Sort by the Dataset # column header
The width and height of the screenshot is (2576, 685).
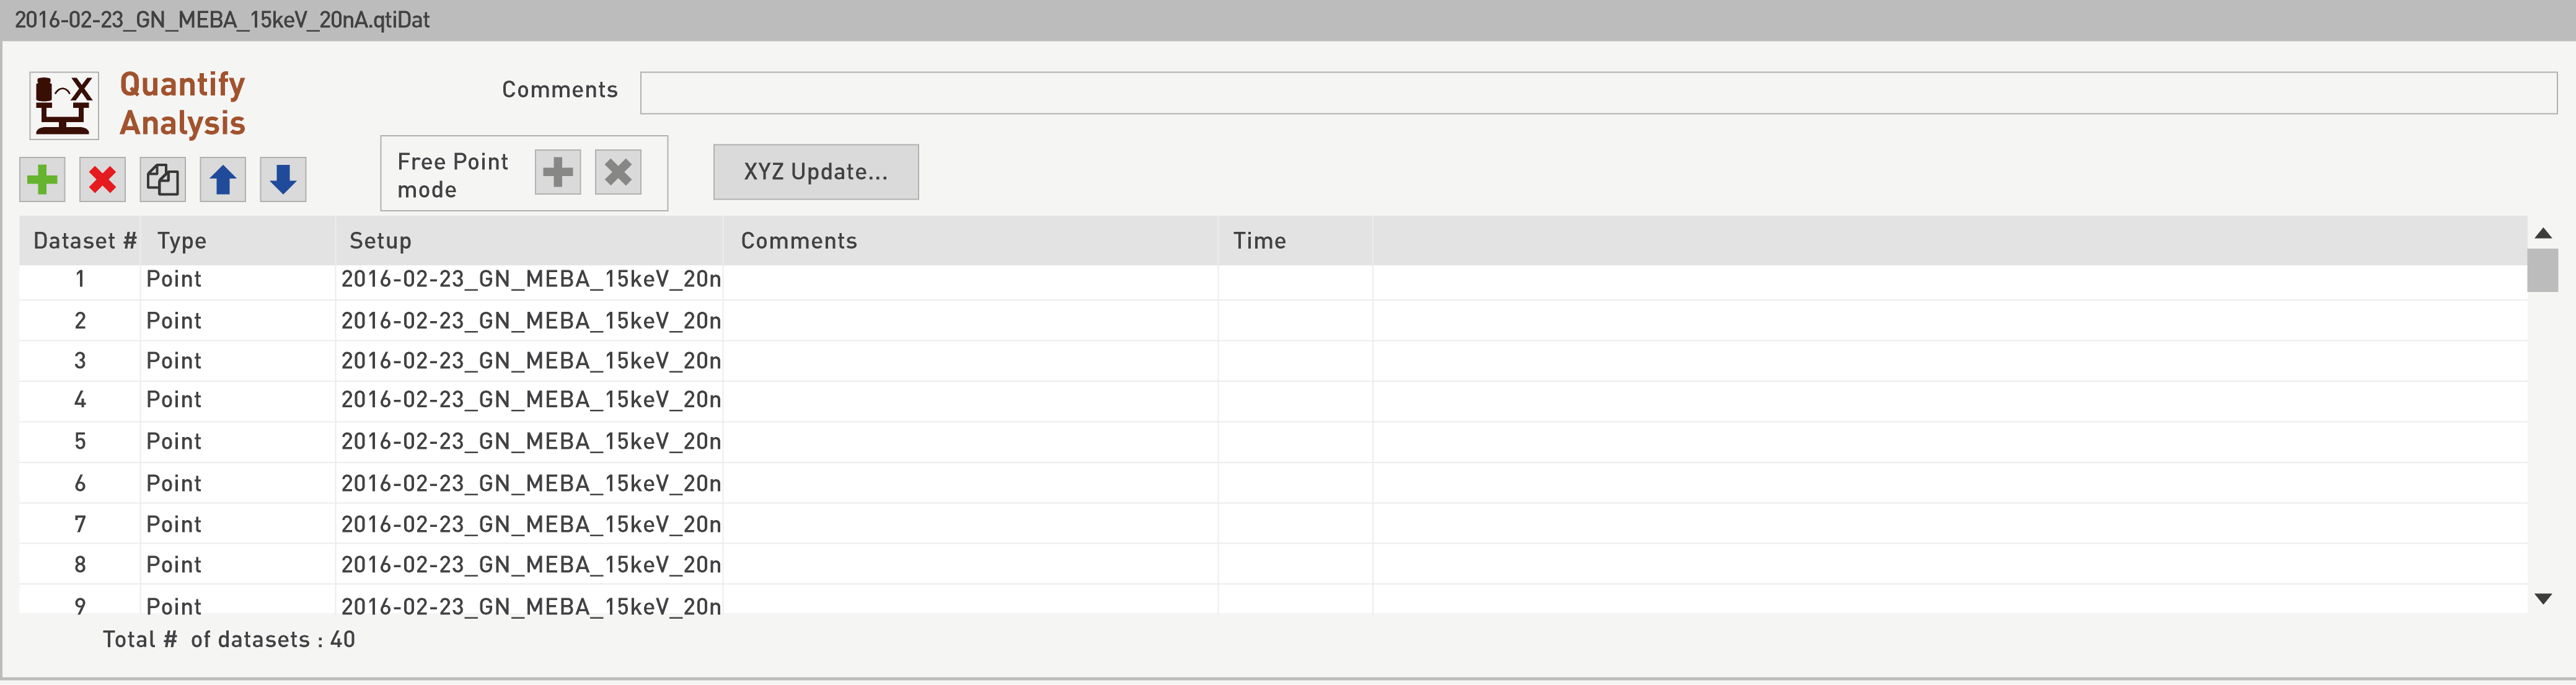click(x=84, y=241)
